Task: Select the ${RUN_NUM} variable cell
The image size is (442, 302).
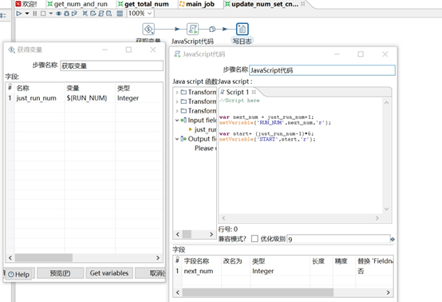Action: coord(89,98)
